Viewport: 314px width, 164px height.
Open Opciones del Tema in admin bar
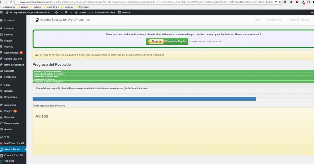(x=105, y=12)
